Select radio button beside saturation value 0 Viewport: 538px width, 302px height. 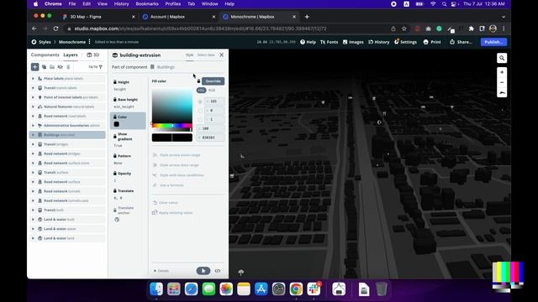tap(200, 111)
